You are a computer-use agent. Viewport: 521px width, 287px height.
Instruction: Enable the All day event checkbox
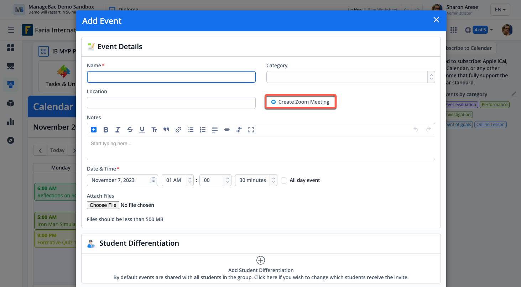coord(284,181)
